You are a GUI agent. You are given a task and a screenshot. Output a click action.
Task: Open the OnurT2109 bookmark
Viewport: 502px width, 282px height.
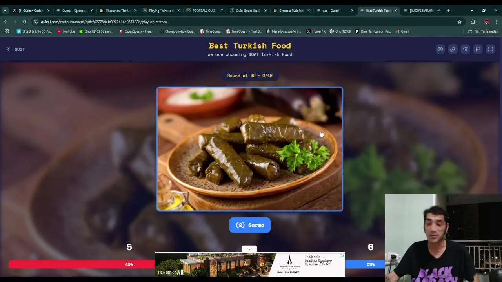pos(340,31)
